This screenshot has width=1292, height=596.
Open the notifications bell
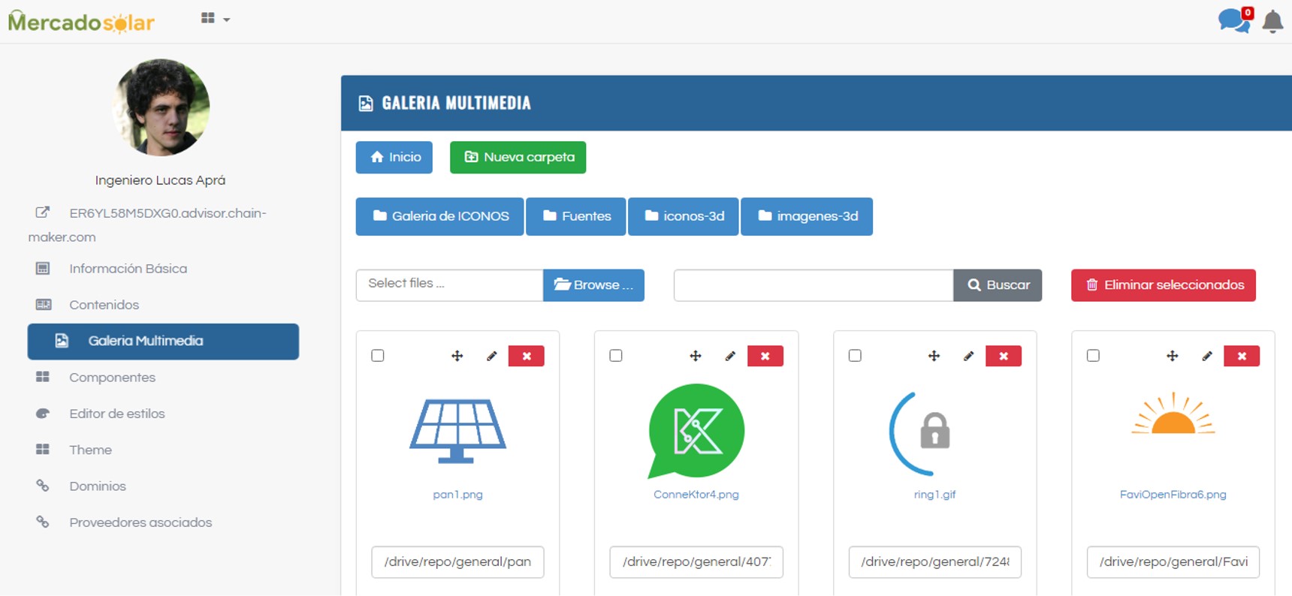[1272, 21]
